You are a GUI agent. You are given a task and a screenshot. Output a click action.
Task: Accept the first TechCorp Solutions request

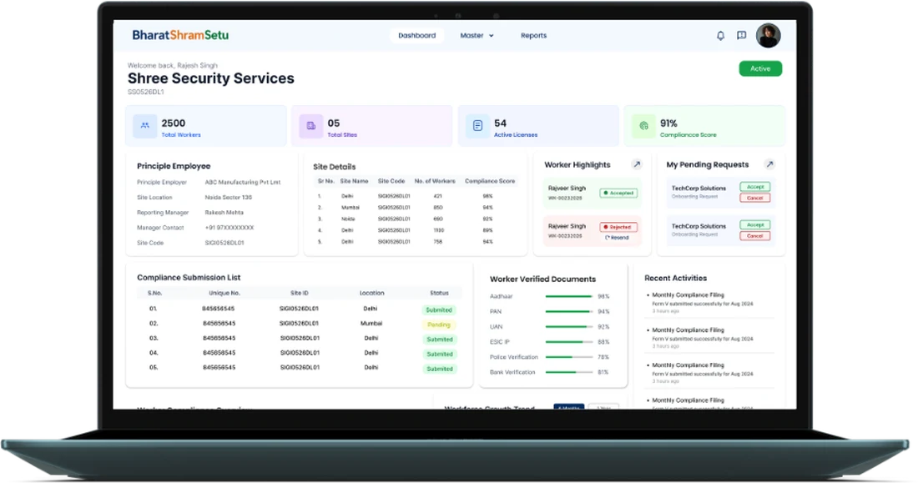click(754, 187)
